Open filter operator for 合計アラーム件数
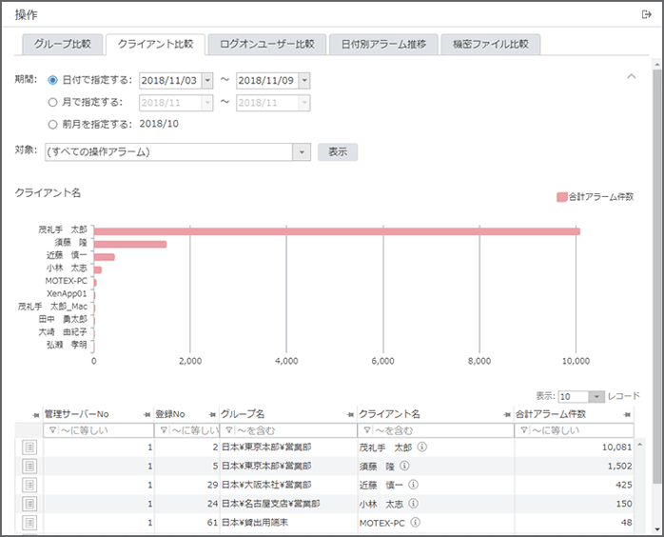Image resolution: width=664 pixels, height=537 pixels. click(x=524, y=430)
